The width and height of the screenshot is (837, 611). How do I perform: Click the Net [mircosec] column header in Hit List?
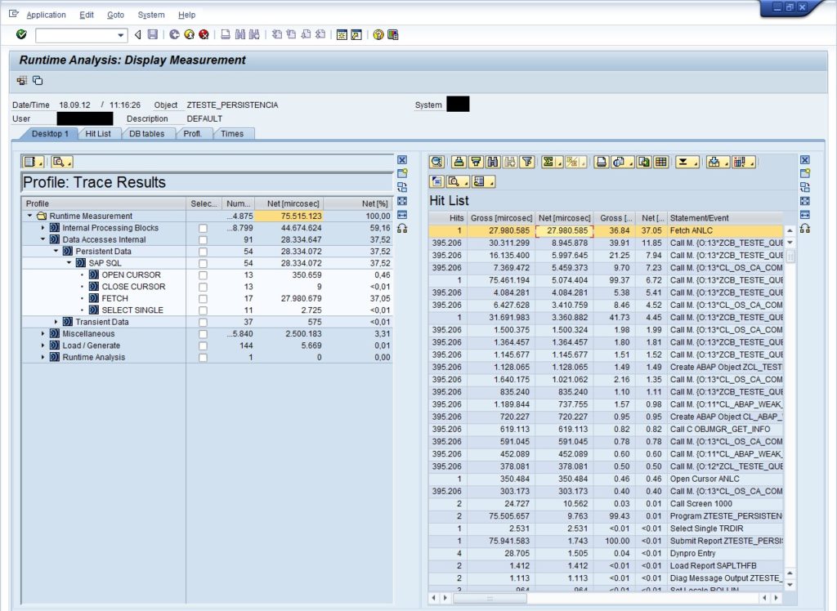(x=564, y=218)
